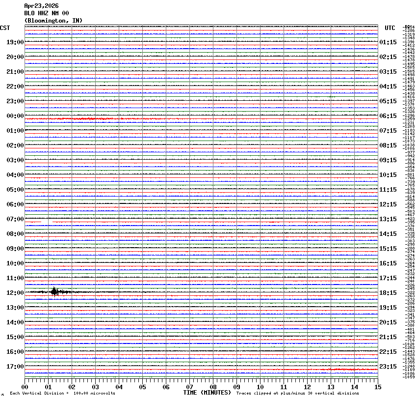This screenshot has width=417, height=400.
Task: Click the UTC column header
Action: [390, 28]
